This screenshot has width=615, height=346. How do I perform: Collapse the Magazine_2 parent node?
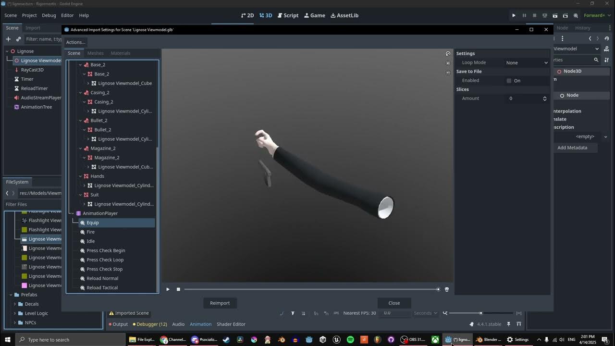point(80,148)
